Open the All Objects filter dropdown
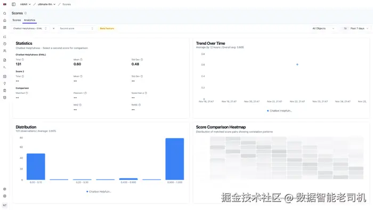The image size is (373, 210). (x=323, y=28)
